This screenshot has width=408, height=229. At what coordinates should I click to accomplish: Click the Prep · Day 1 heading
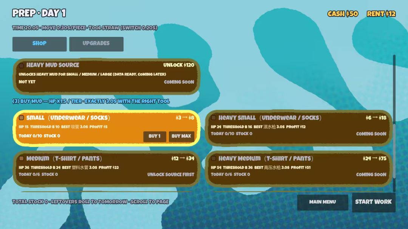(39, 13)
